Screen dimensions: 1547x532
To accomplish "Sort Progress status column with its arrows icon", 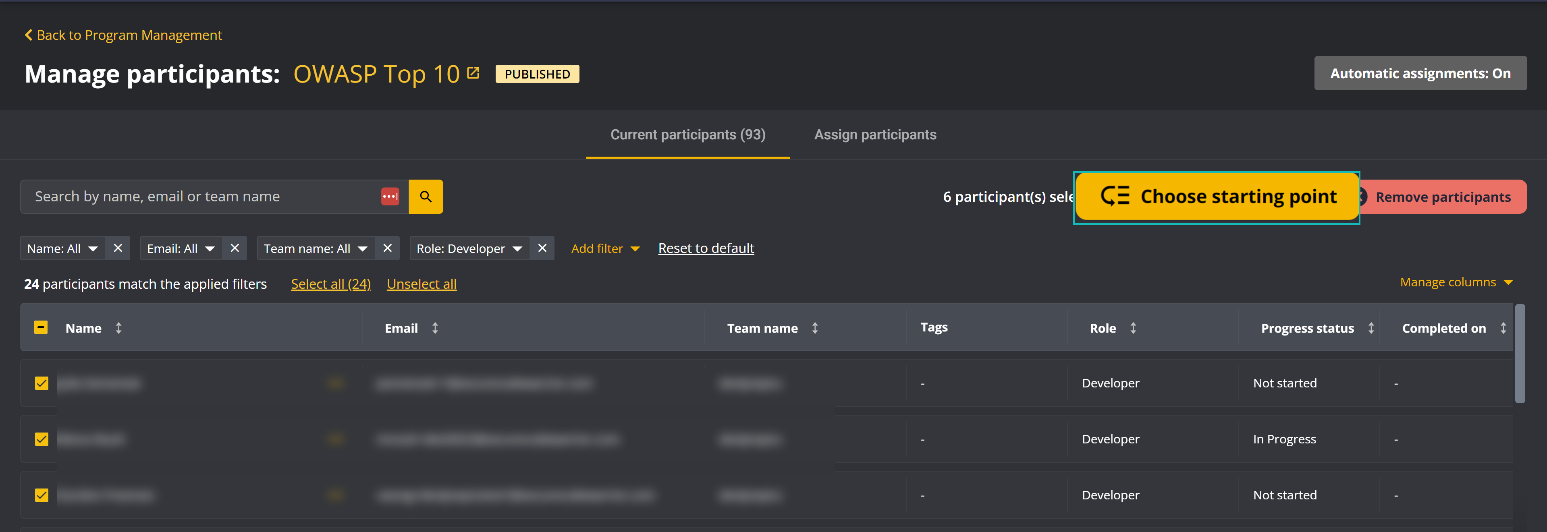I will [1372, 328].
